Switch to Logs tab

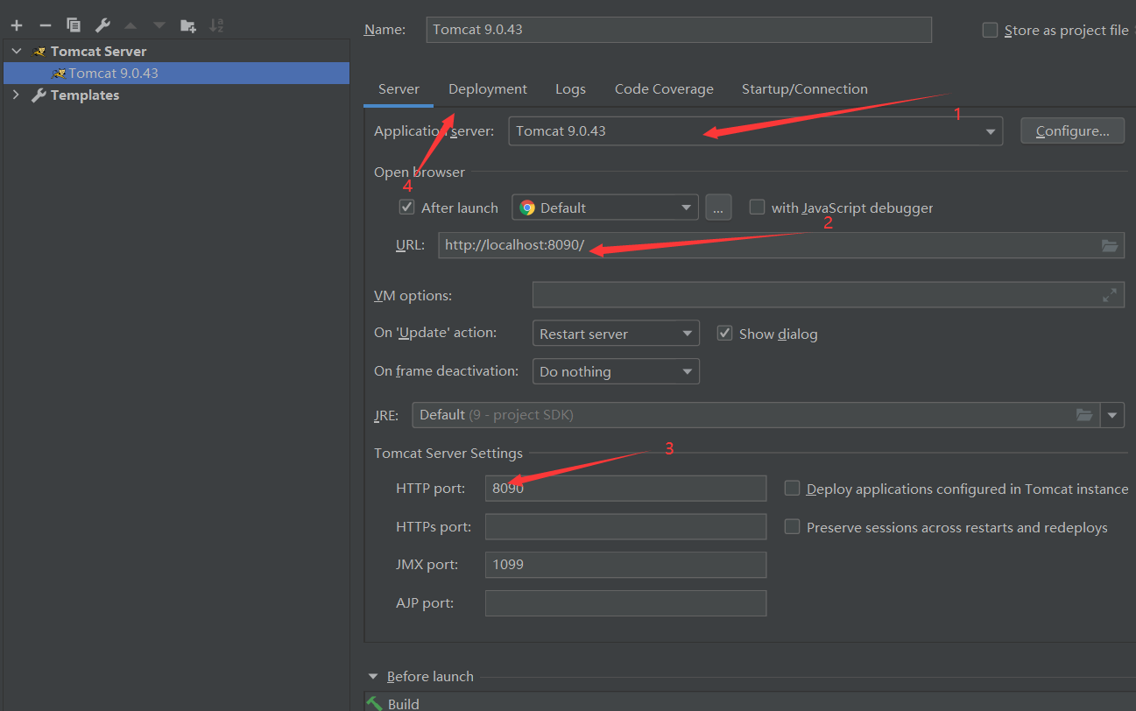click(570, 89)
